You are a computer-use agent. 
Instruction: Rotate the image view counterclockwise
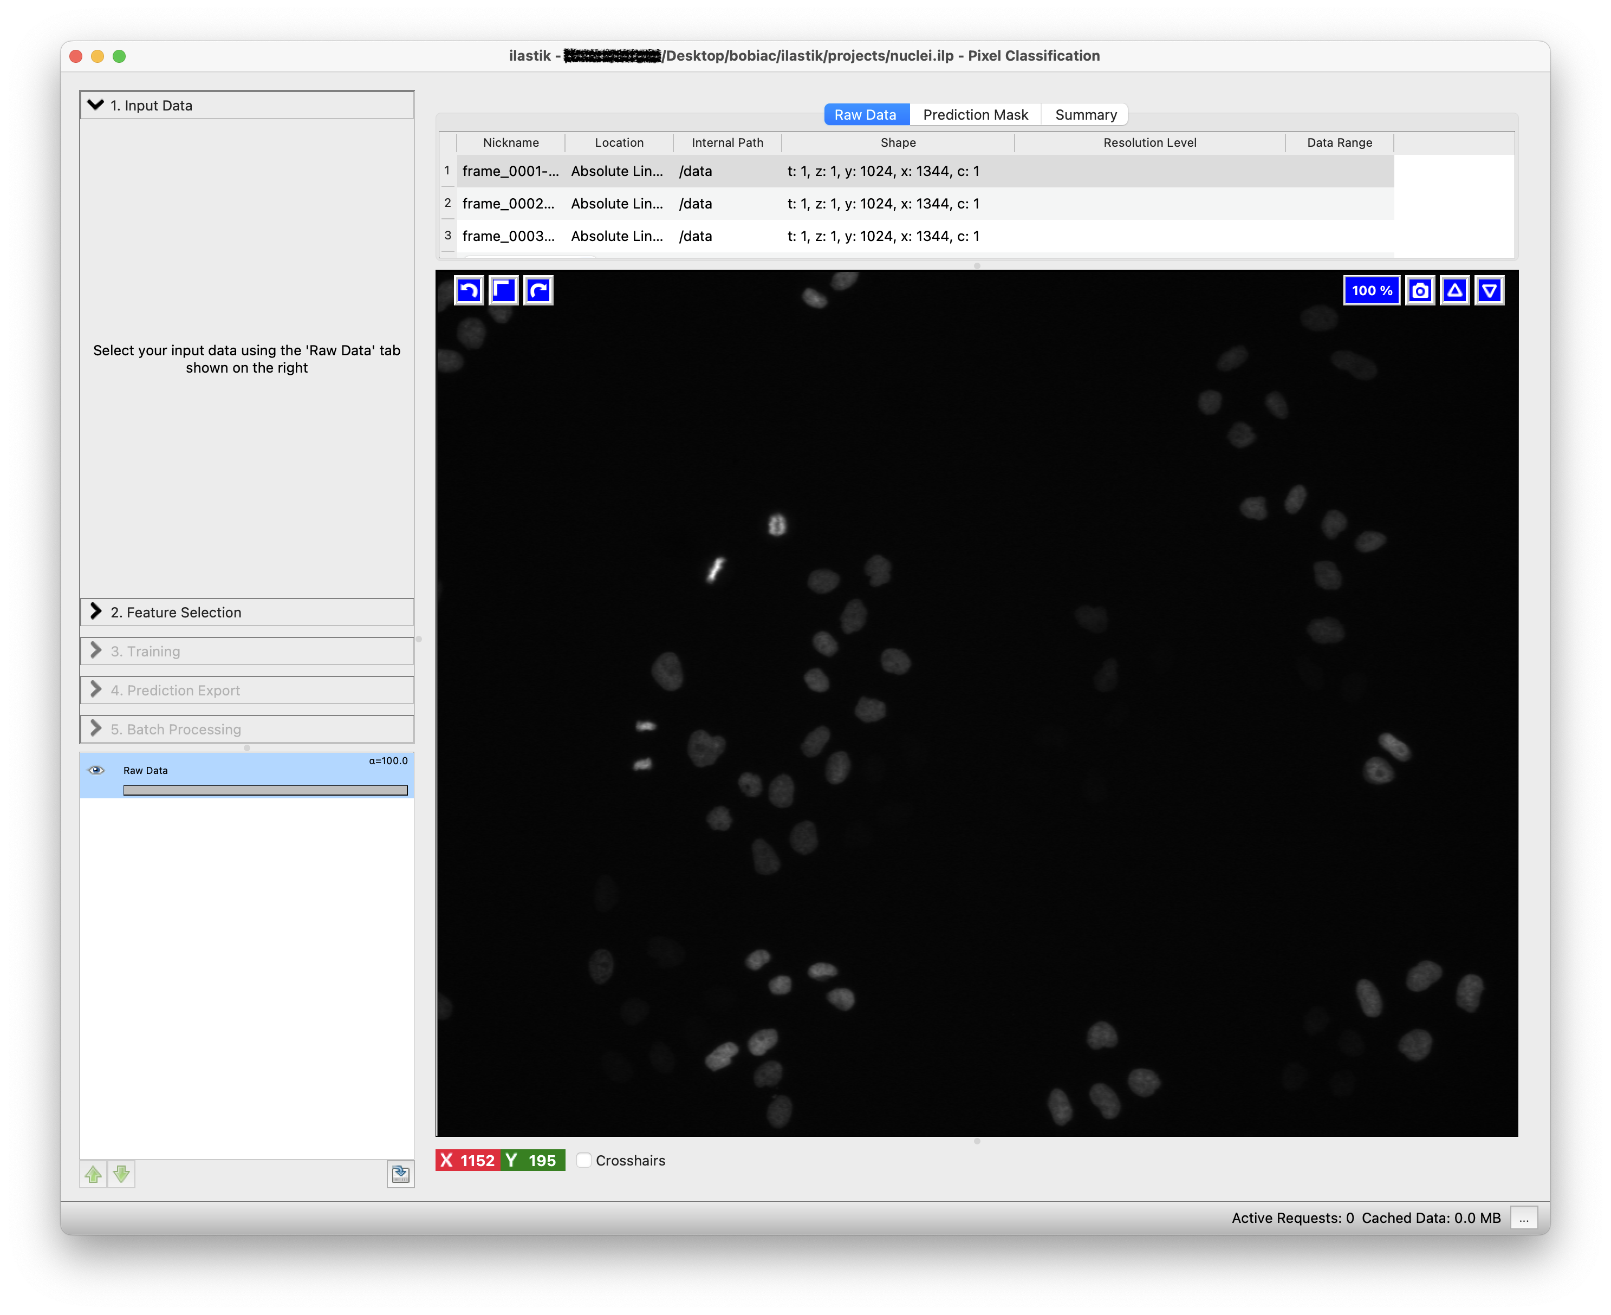469,290
